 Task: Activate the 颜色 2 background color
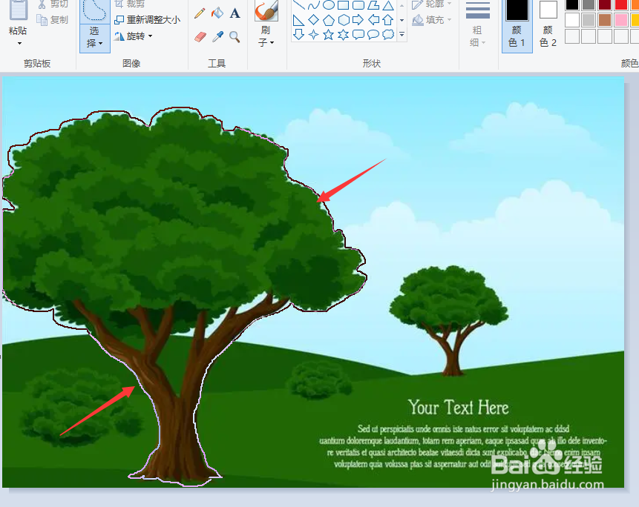point(548,24)
